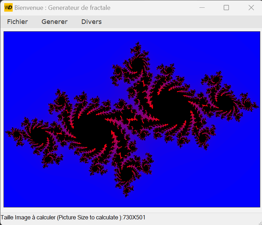Maximize the fractal generator window
Image resolution: width=262 pixels, height=225 pixels.
[x=226, y=8]
